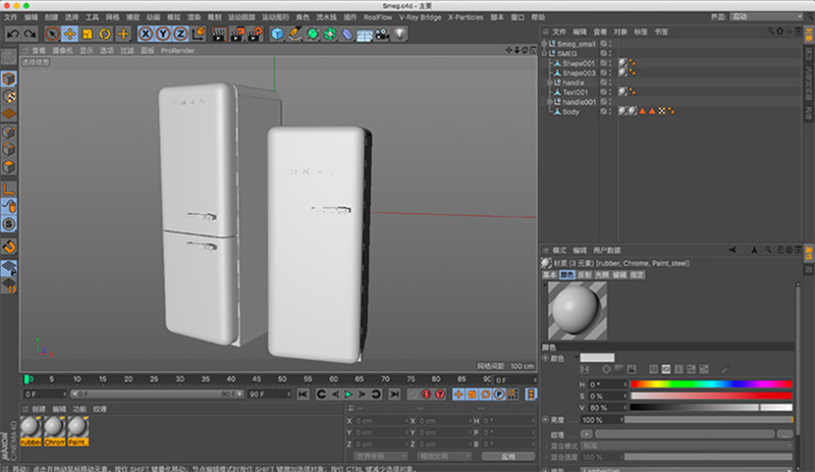Switch to the 反射 reflectance tab
815x472 pixels.
click(585, 275)
